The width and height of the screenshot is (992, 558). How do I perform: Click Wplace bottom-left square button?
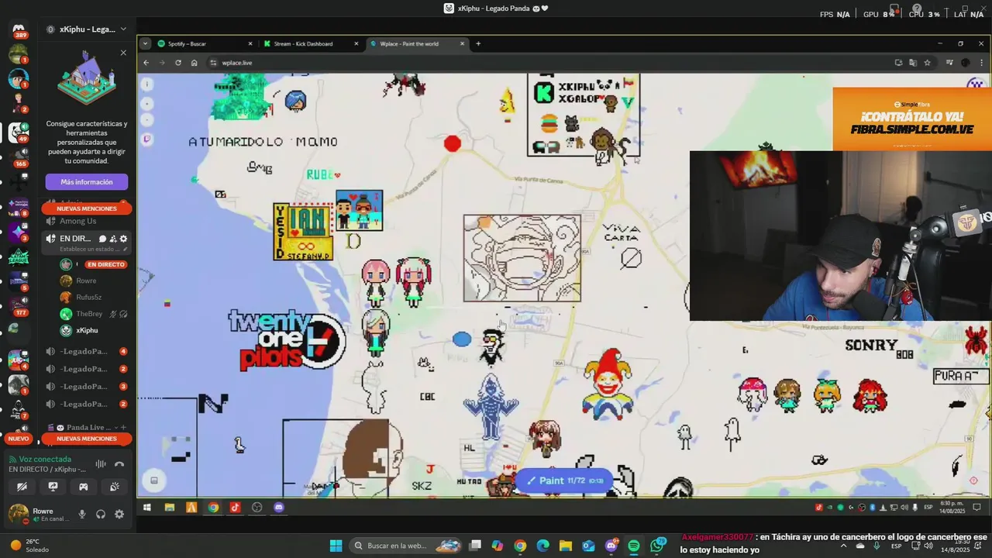[153, 480]
